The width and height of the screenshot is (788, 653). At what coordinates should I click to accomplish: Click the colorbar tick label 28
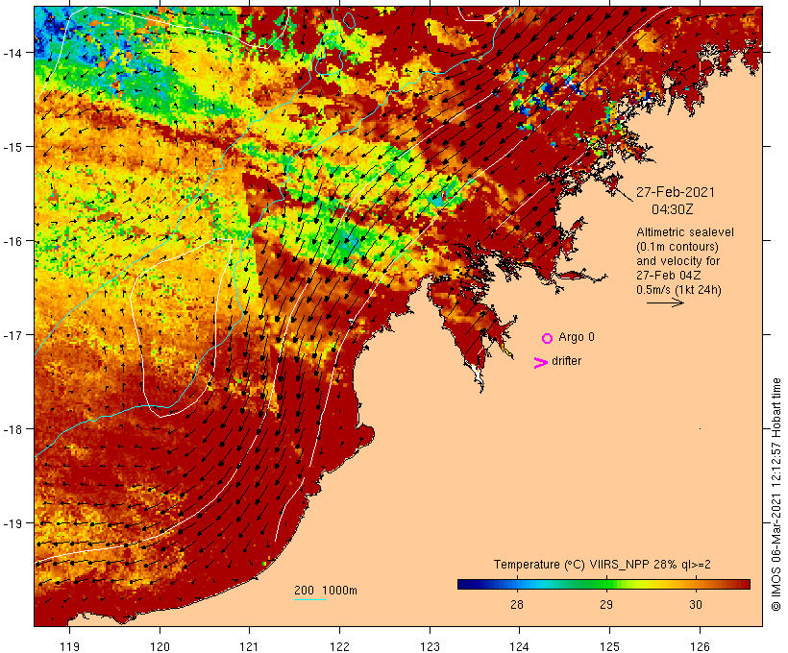[517, 604]
